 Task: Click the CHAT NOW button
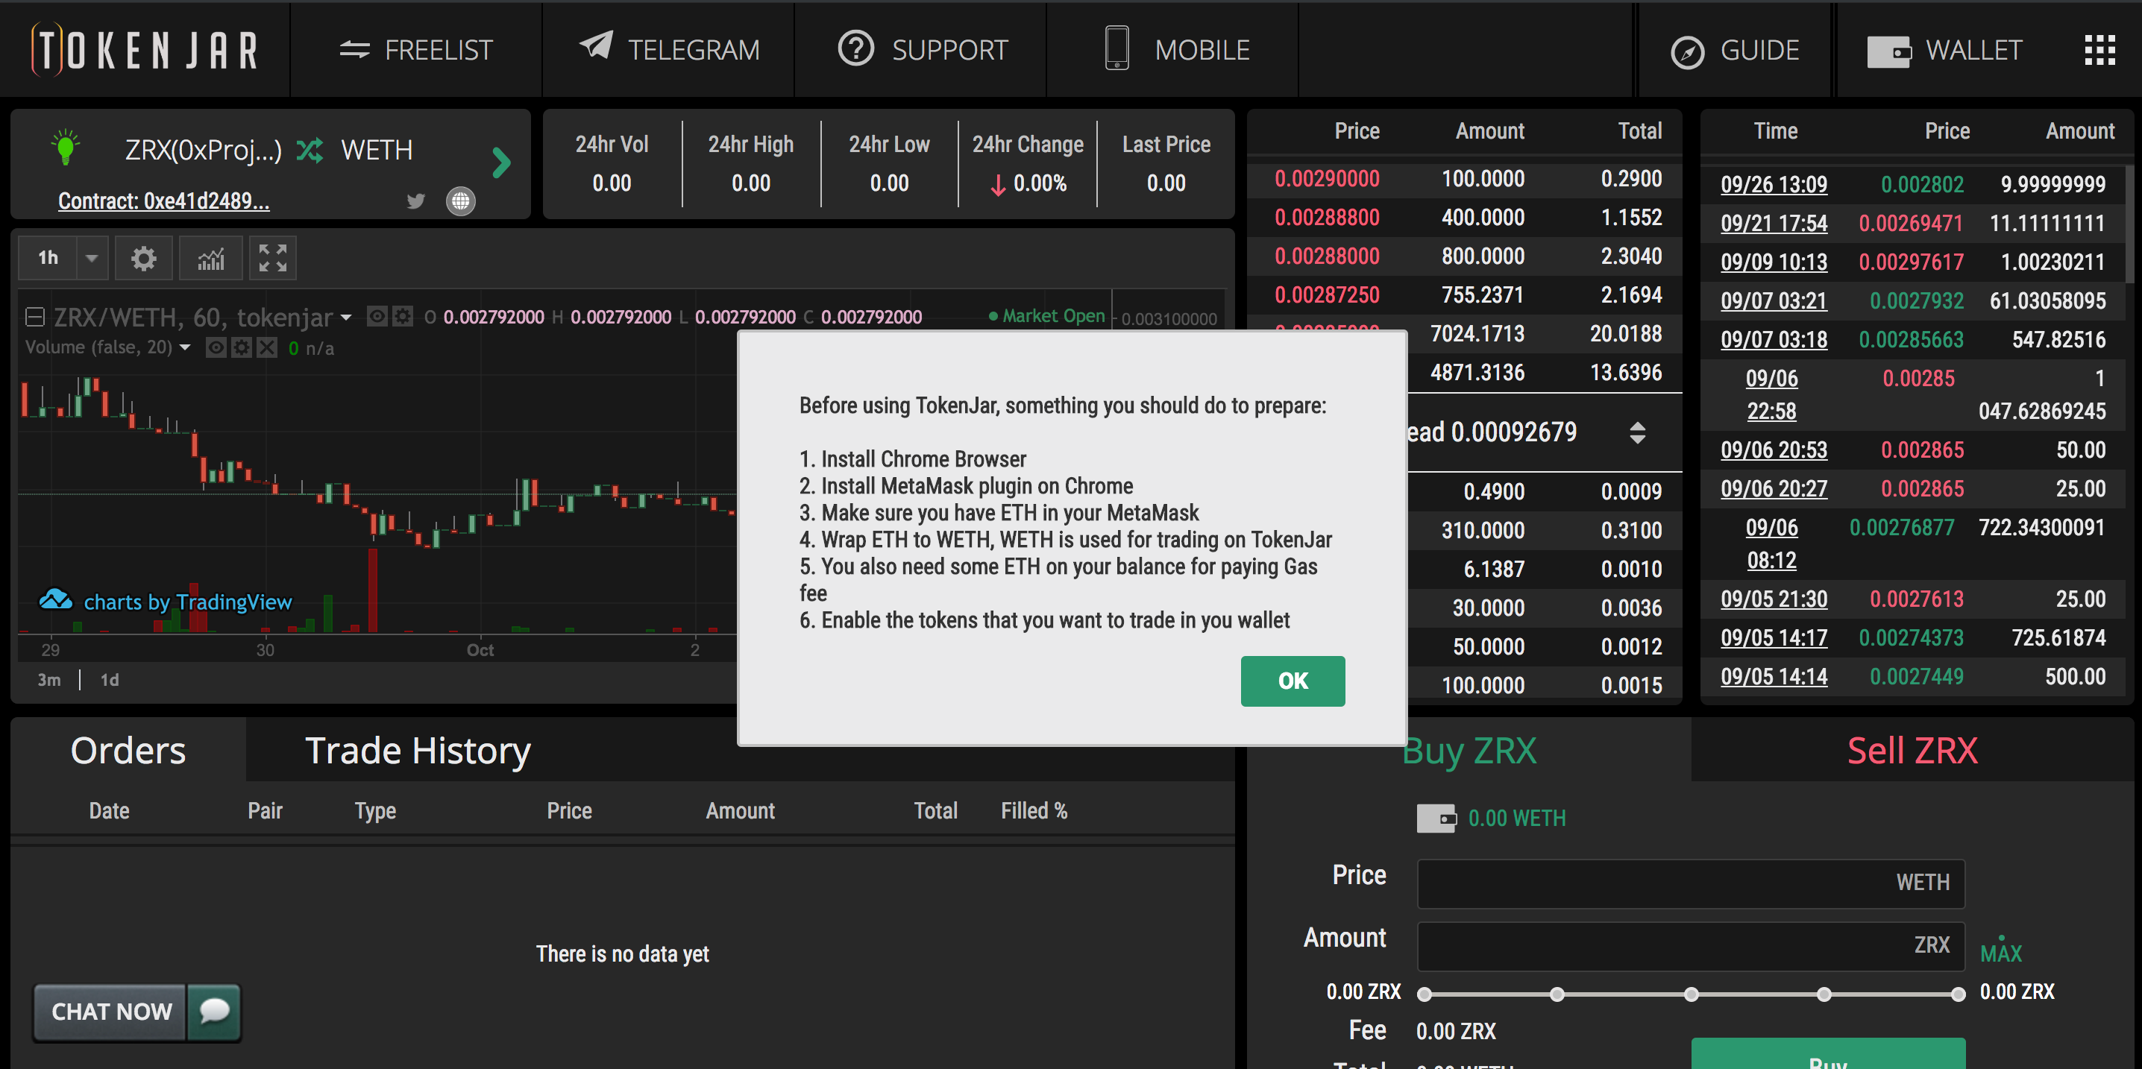(111, 1012)
